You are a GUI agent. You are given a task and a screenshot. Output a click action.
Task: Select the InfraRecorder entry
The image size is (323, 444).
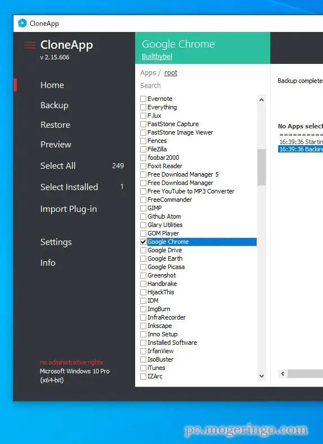(x=167, y=317)
